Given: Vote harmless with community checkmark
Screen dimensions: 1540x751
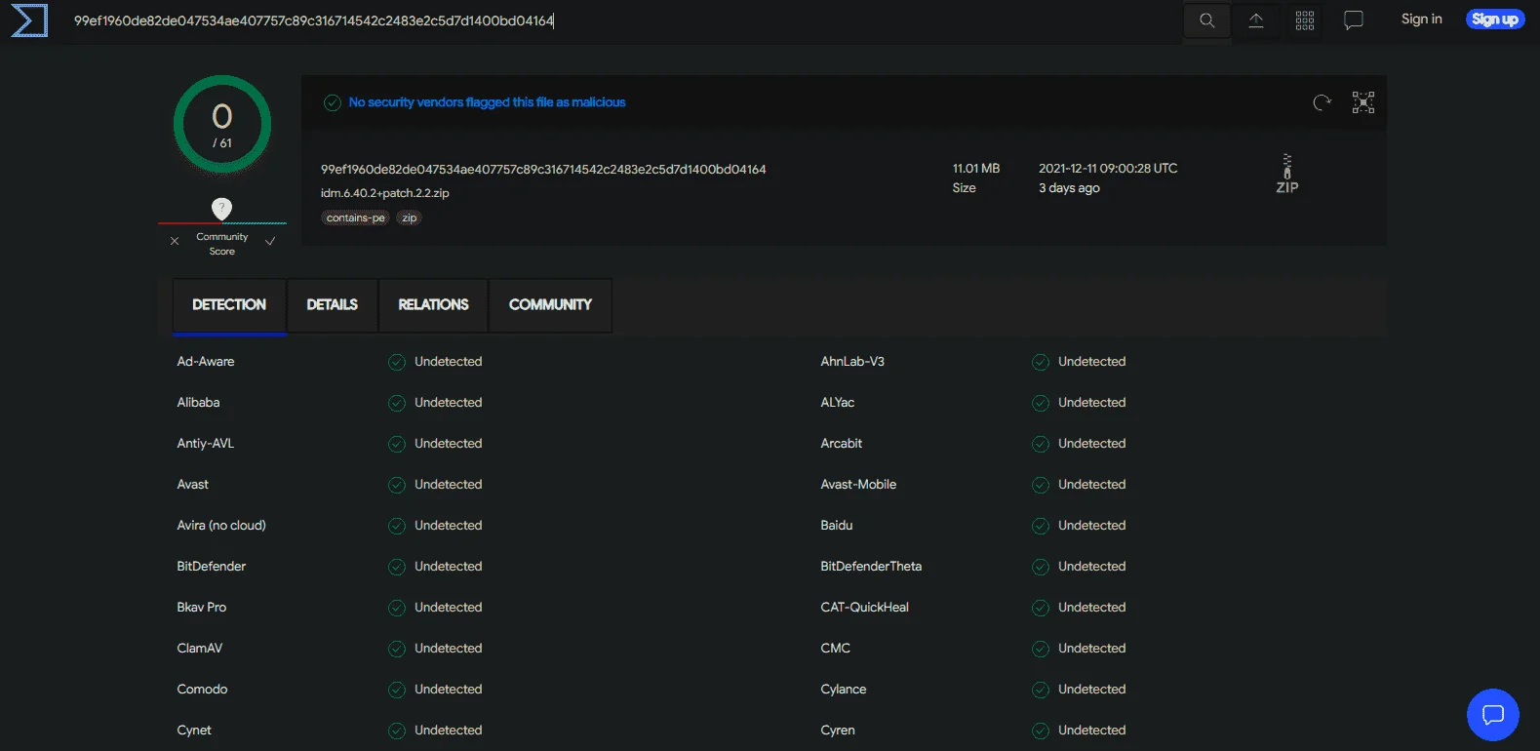Looking at the screenshot, I should (x=270, y=241).
